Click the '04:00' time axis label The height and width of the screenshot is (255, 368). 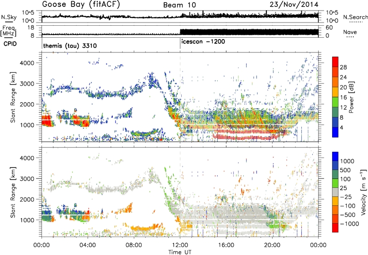tap(88, 245)
